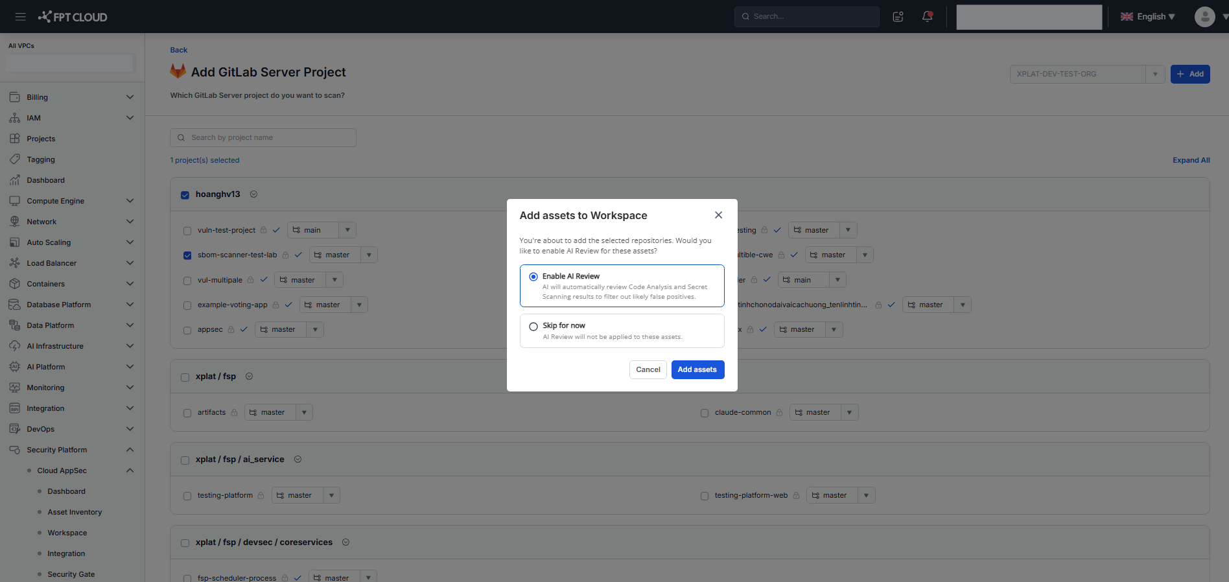
Task: Select the Enable AI Review option
Action: (622, 285)
